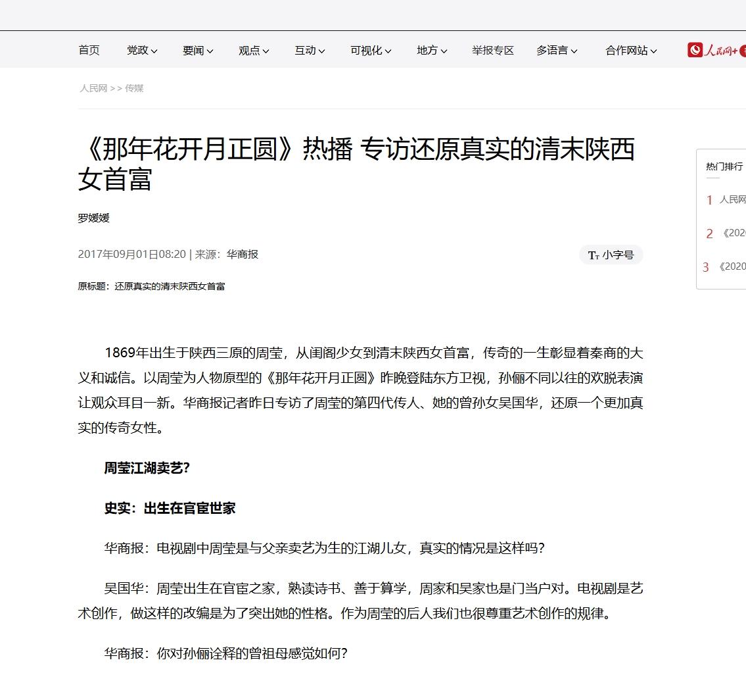The height and width of the screenshot is (679, 746).
Task: Open the 举报专区 page
Action: (x=493, y=51)
